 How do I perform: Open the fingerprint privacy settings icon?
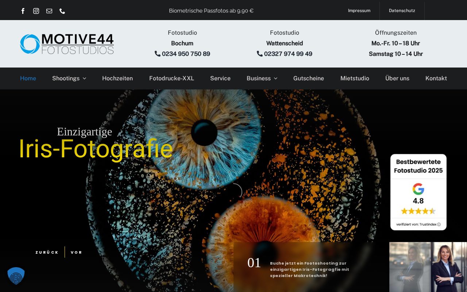coord(16,276)
